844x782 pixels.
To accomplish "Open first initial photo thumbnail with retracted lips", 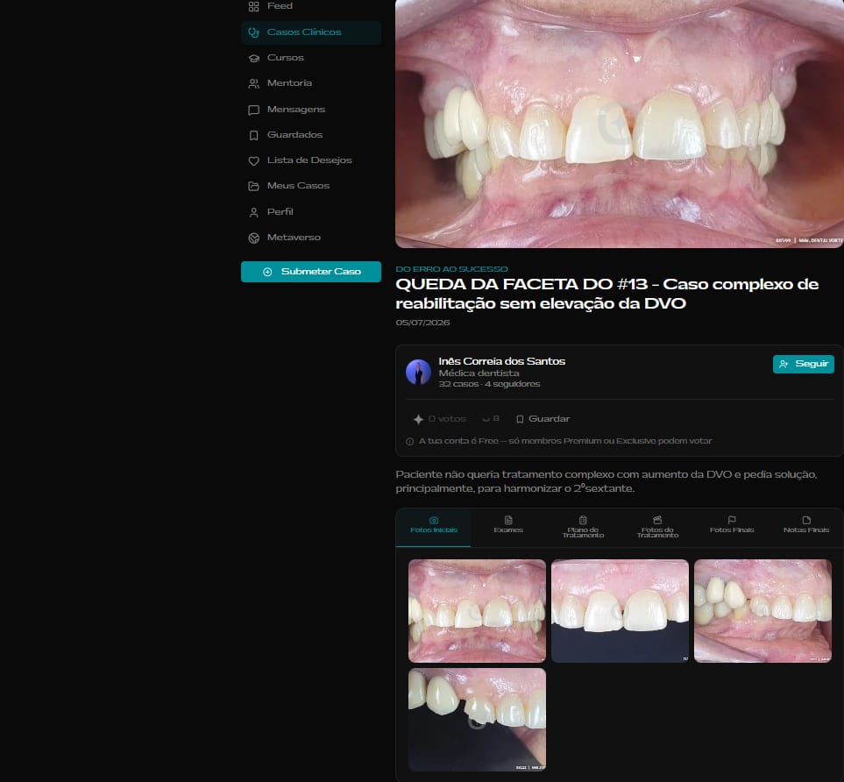I will (x=477, y=611).
